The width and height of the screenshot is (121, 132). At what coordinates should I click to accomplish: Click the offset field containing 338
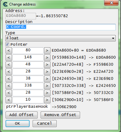(28, 86)
